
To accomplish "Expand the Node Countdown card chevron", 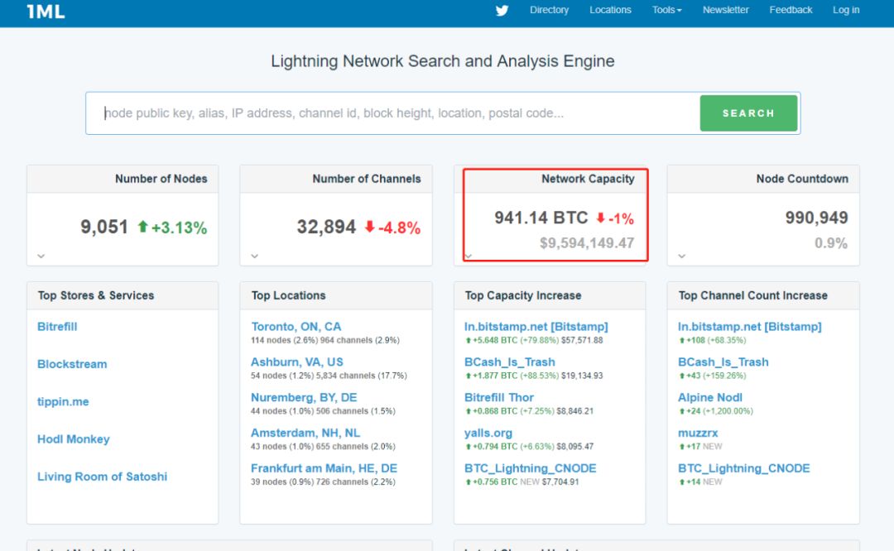I will pos(681,256).
